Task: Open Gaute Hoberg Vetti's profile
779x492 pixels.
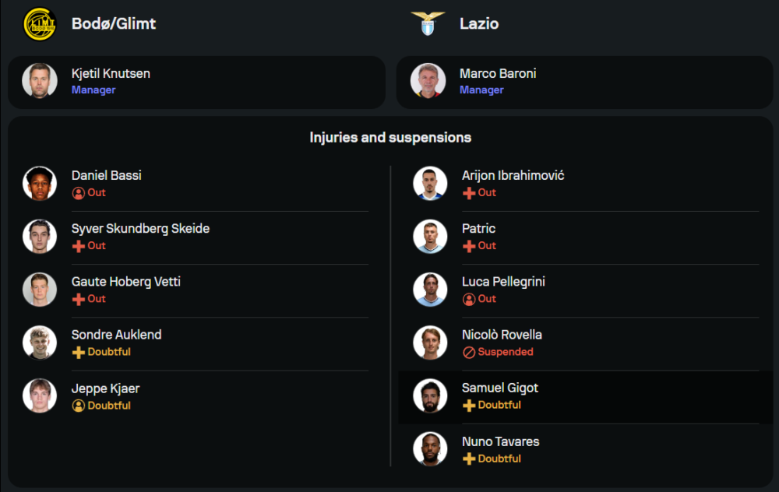Action: (x=126, y=281)
